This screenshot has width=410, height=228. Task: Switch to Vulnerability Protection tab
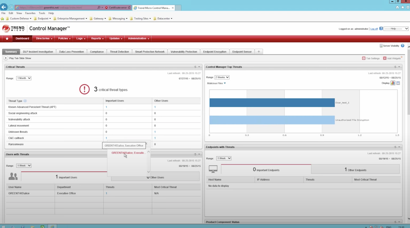[184, 52]
